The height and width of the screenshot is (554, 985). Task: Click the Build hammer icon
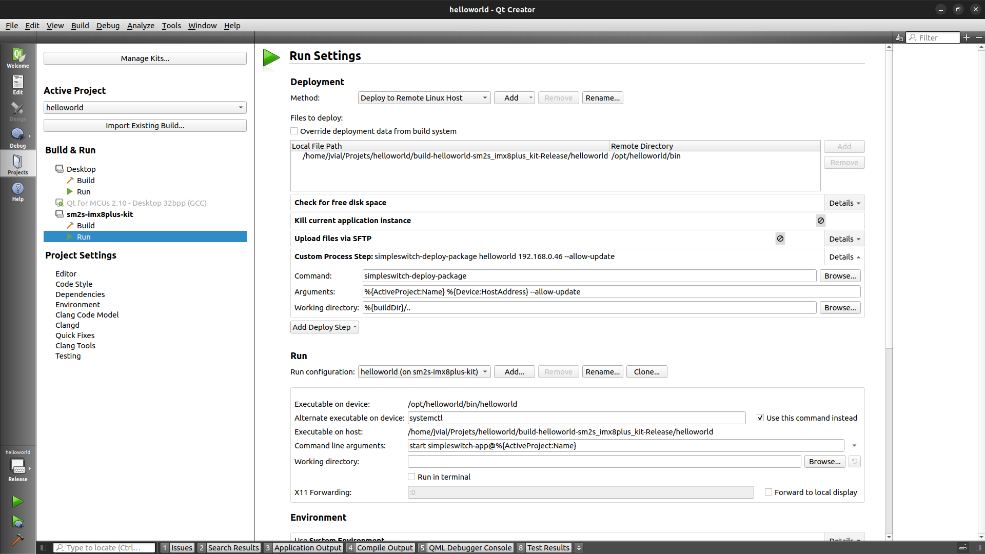(17, 540)
